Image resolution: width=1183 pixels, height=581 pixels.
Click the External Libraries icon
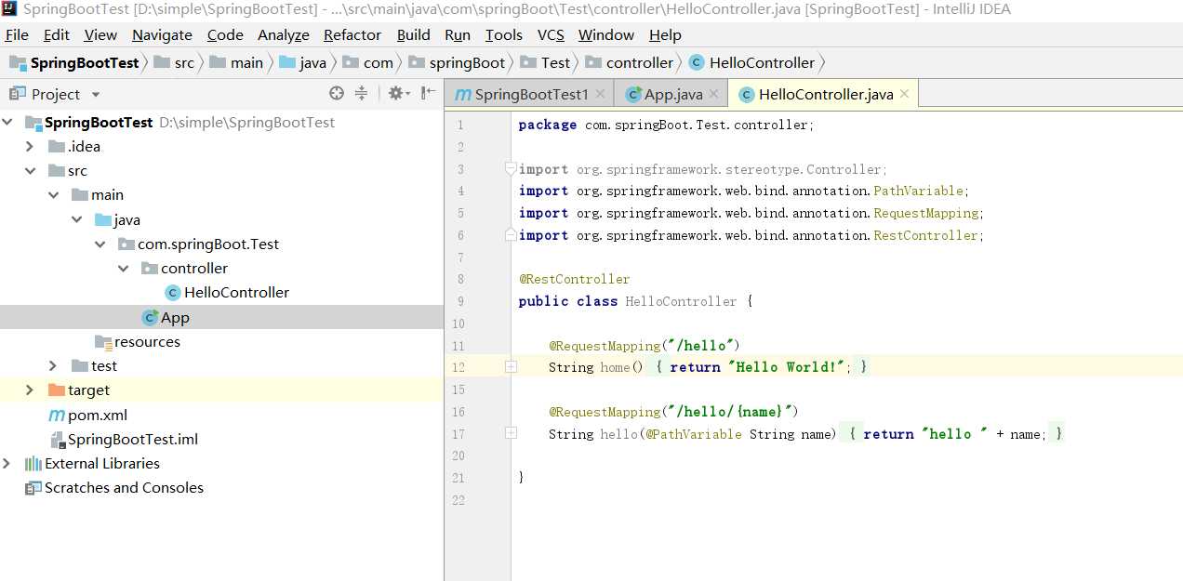tap(33, 464)
